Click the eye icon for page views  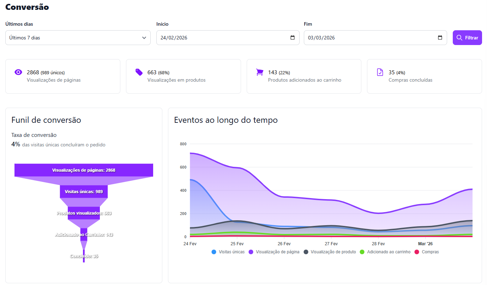pyautogui.click(x=18, y=72)
